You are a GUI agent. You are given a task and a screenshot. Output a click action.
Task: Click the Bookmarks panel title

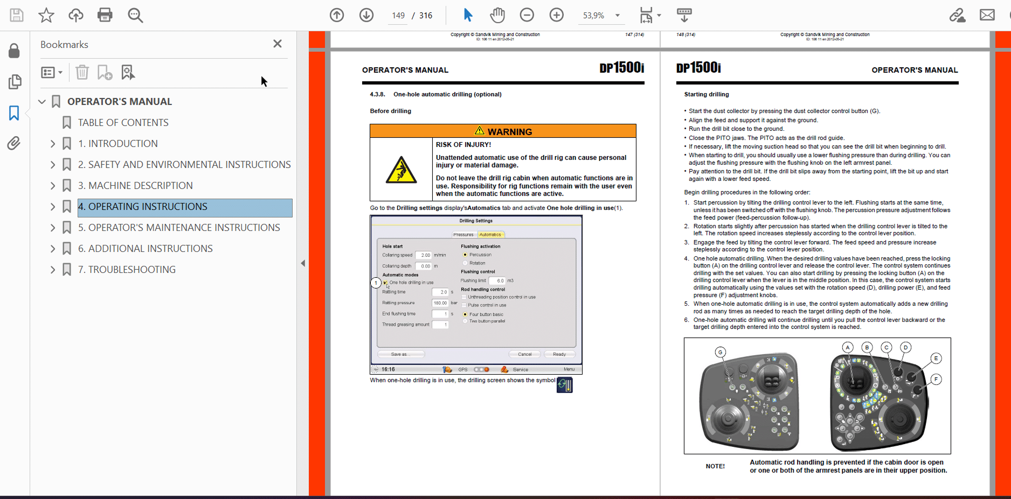point(64,45)
